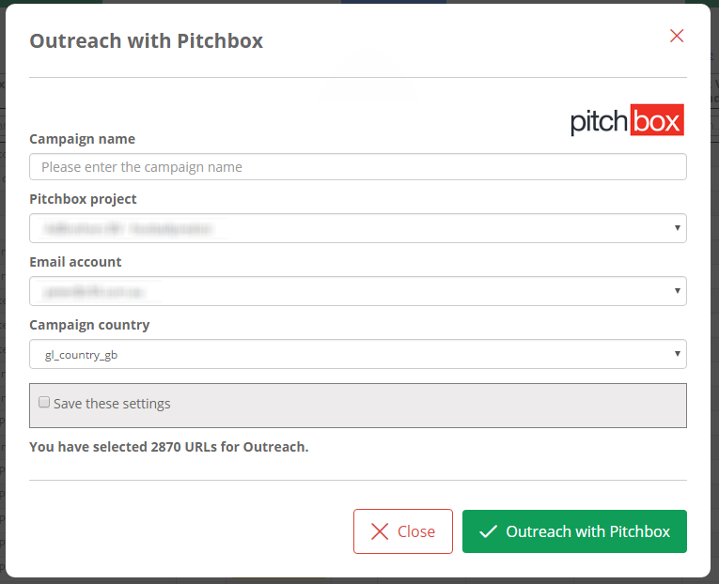Click the X icon inside the Close button
This screenshot has width=719, height=584.
click(x=380, y=531)
